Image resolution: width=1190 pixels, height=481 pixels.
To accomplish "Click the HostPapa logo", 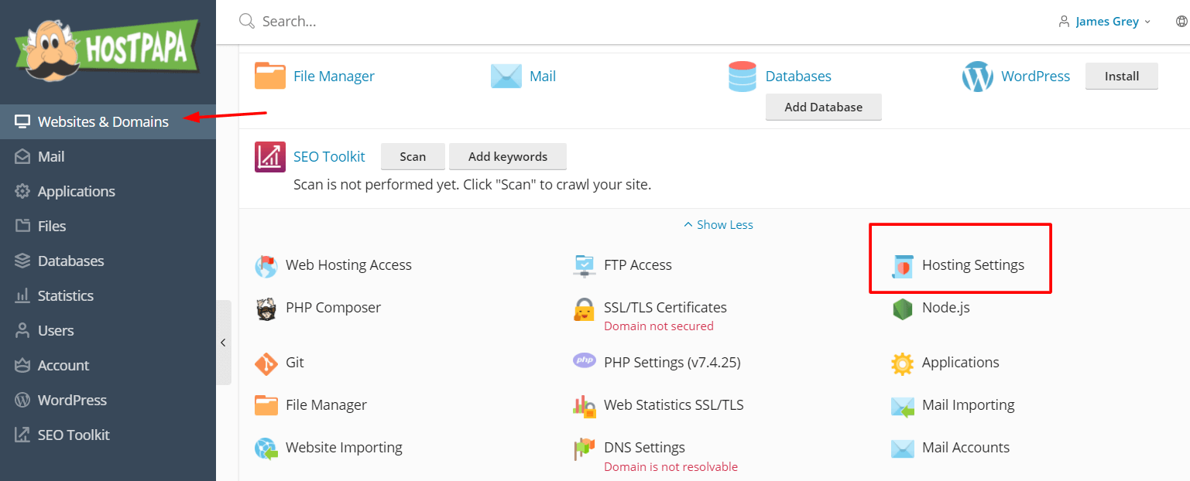I will click(108, 49).
